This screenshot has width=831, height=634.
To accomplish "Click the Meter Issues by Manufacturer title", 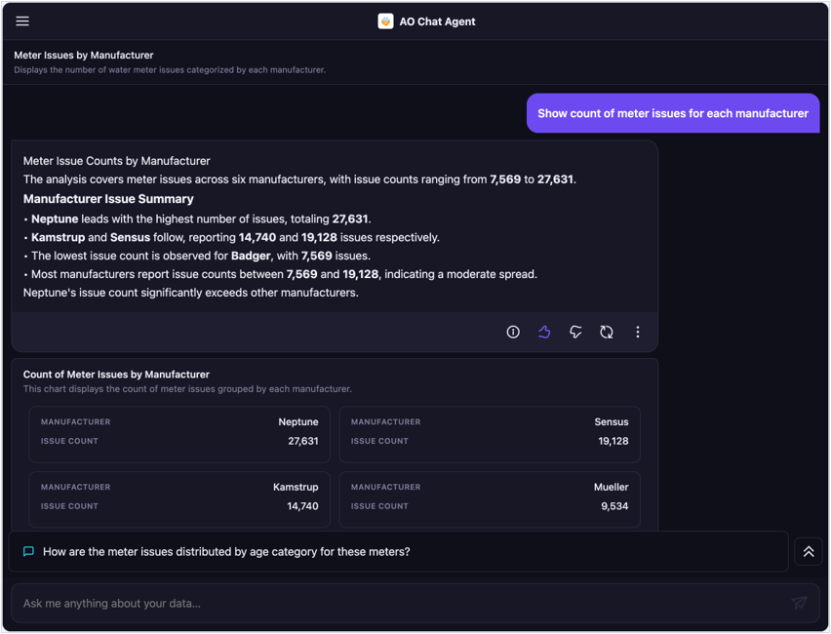I will [84, 56].
